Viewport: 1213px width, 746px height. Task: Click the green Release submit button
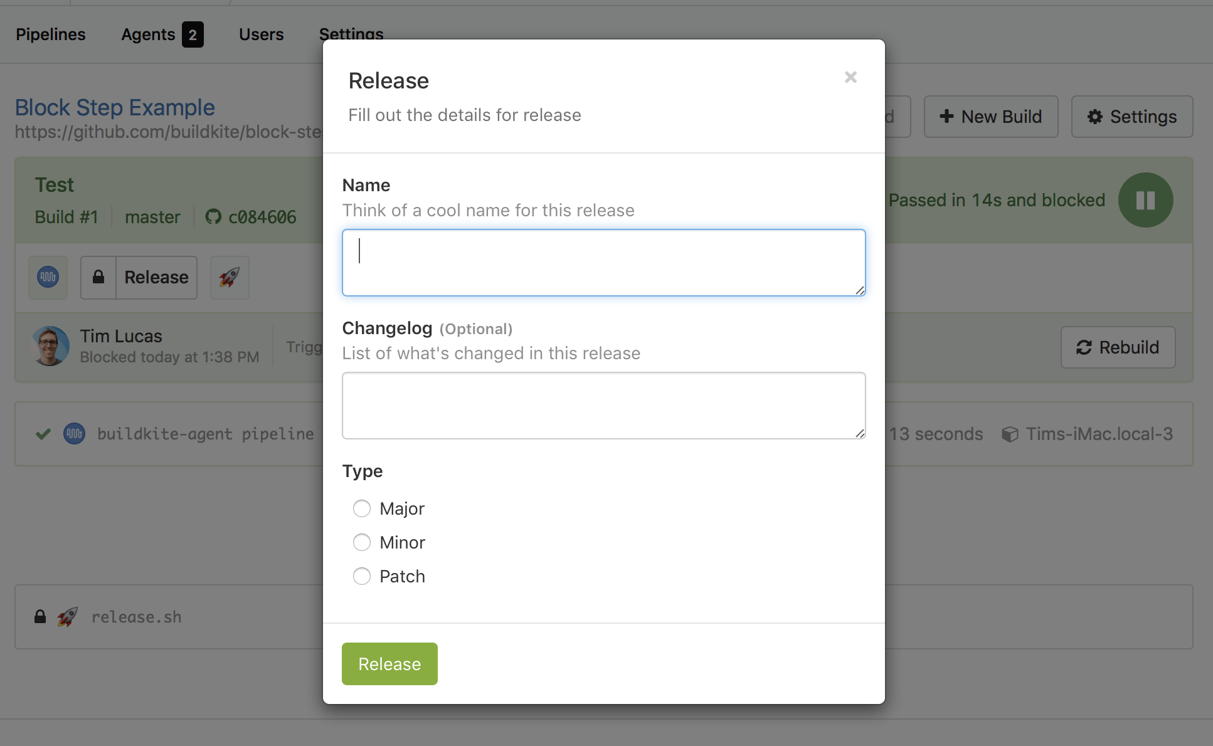[x=389, y=663]
